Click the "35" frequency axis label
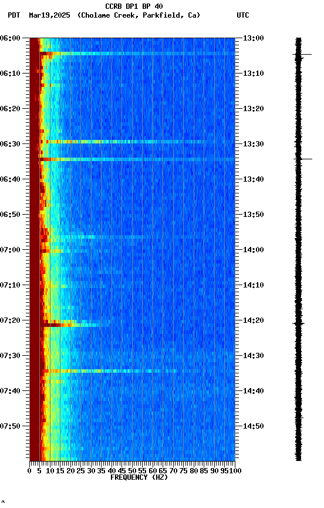 (x=101, y=471)
